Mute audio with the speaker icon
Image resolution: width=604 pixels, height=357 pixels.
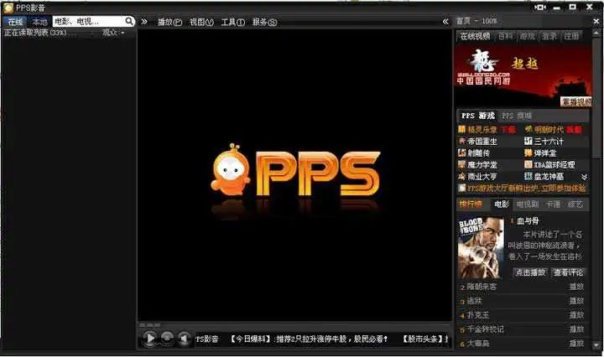(184, 339)
